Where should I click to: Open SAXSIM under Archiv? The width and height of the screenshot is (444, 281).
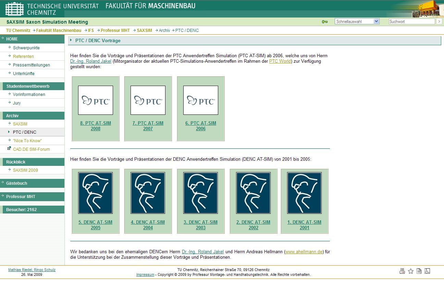pyautogui.click(x=20, y=124)
